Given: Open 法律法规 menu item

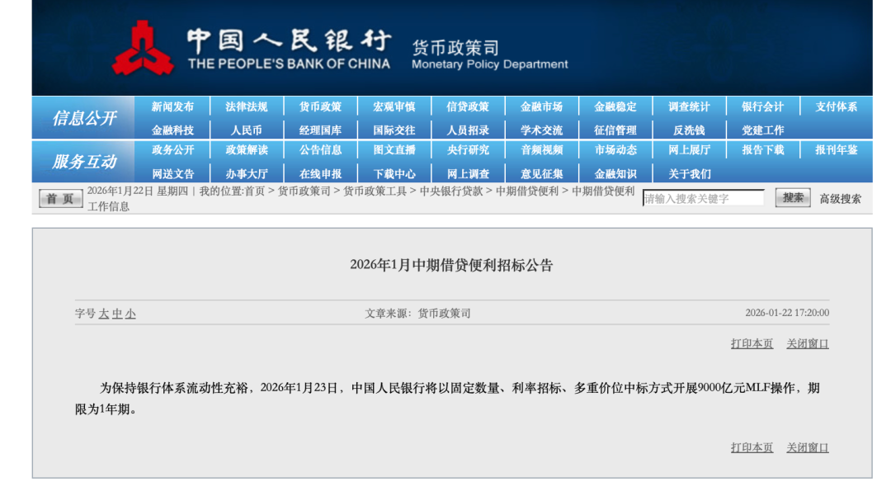Looking at the screenshot, I should [x=247, y=107].
